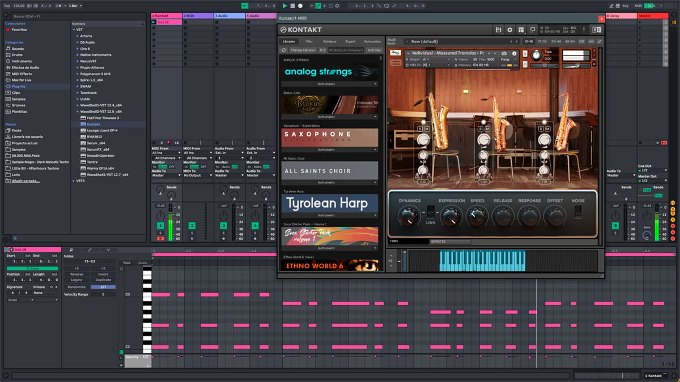Screen dimensions: 680x382
Task: Toggle Kontakt workspace layout icon
Action: 521,29
